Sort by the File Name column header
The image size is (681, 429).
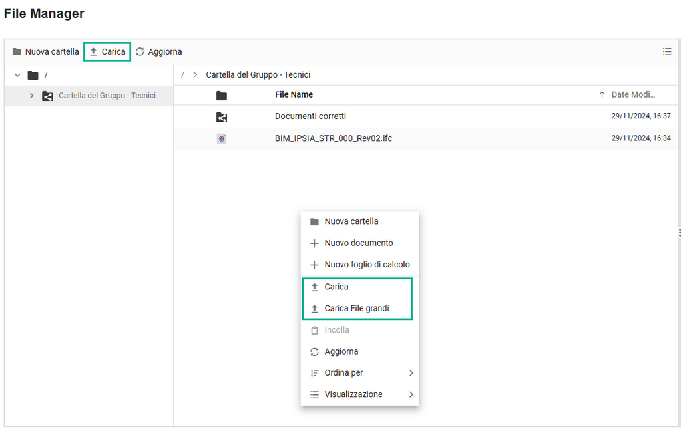point(294,95)
